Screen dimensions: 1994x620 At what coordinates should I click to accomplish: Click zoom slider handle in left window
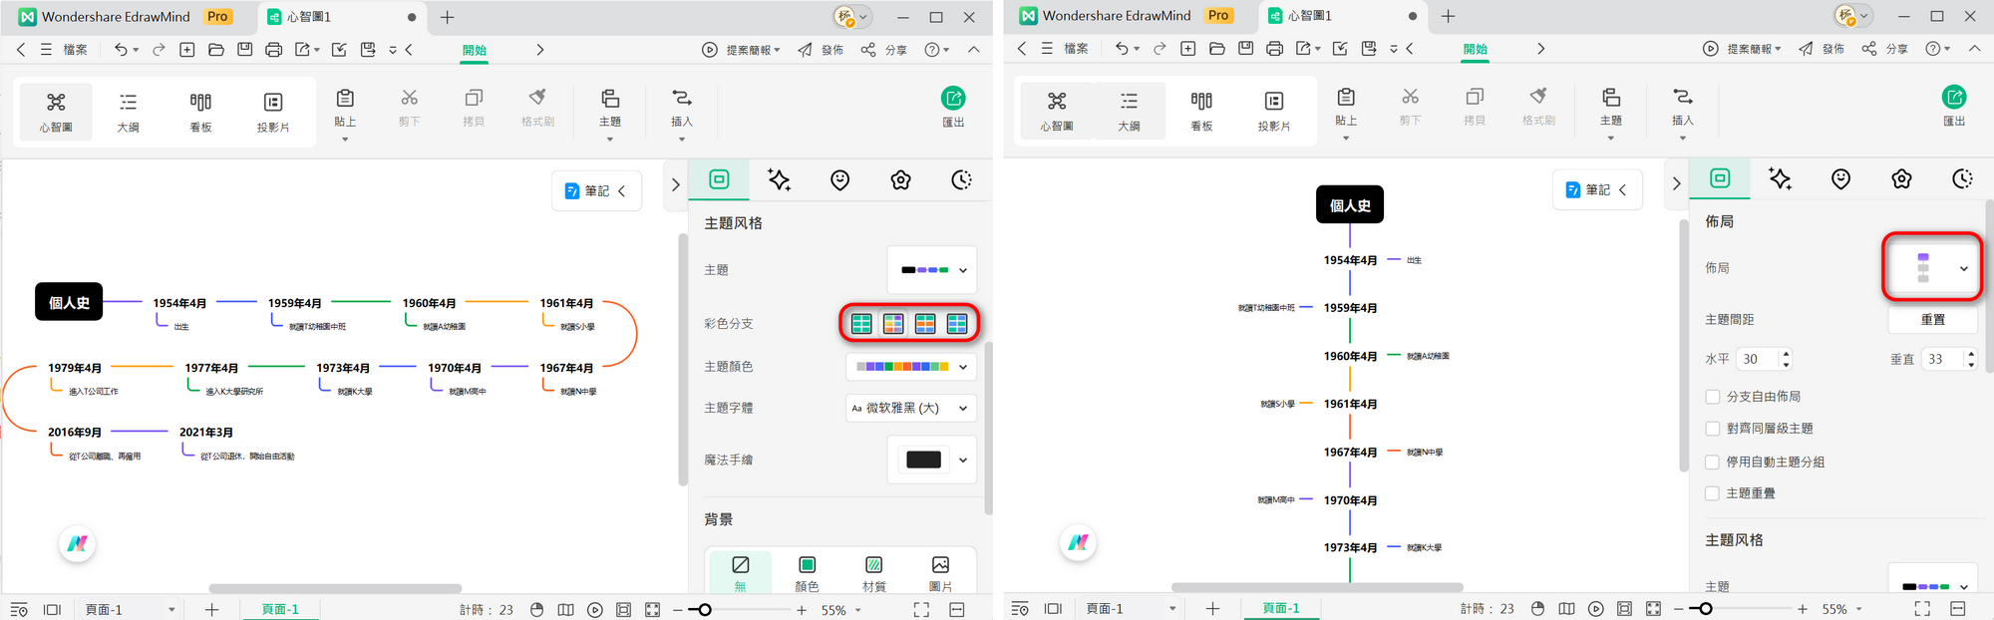(705, 609)
